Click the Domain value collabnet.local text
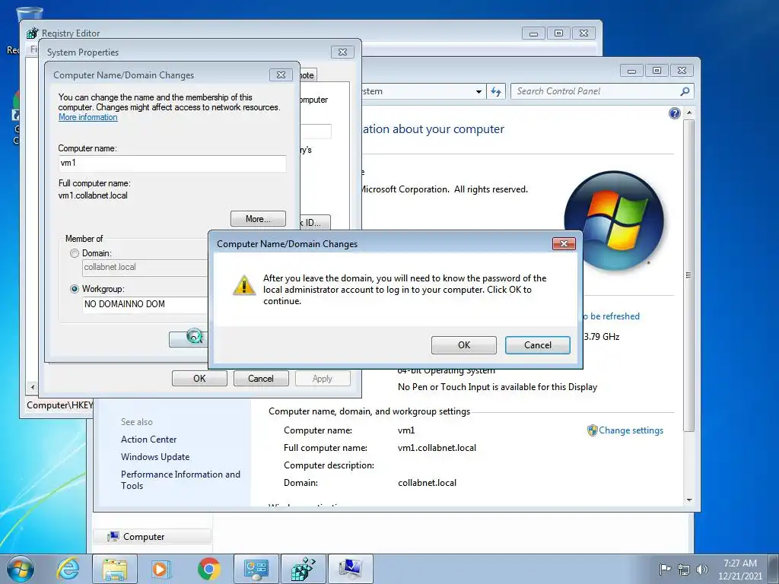The width and height of the screenshot is (779, 584). pos(427,483)
